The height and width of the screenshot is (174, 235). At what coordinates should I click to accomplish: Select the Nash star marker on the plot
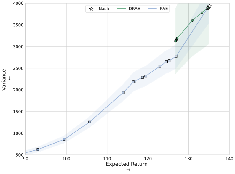click(210, 6)
